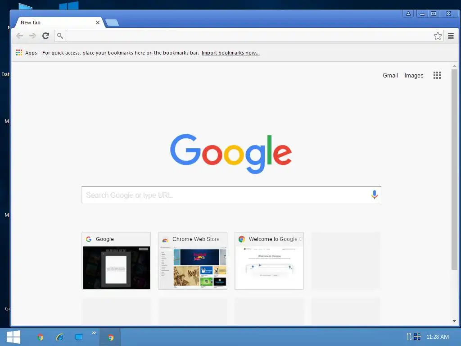The image size is (461, 346).
Task: Close the New Tab tab
Action: pos(98,23)
